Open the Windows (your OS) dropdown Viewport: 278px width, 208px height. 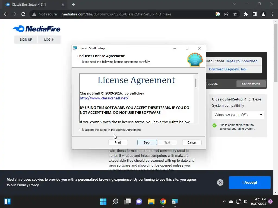pos(238,115)
